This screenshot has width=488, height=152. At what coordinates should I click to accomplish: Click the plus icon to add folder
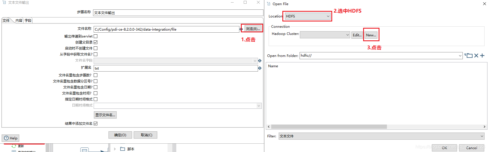tap(482, 56)
